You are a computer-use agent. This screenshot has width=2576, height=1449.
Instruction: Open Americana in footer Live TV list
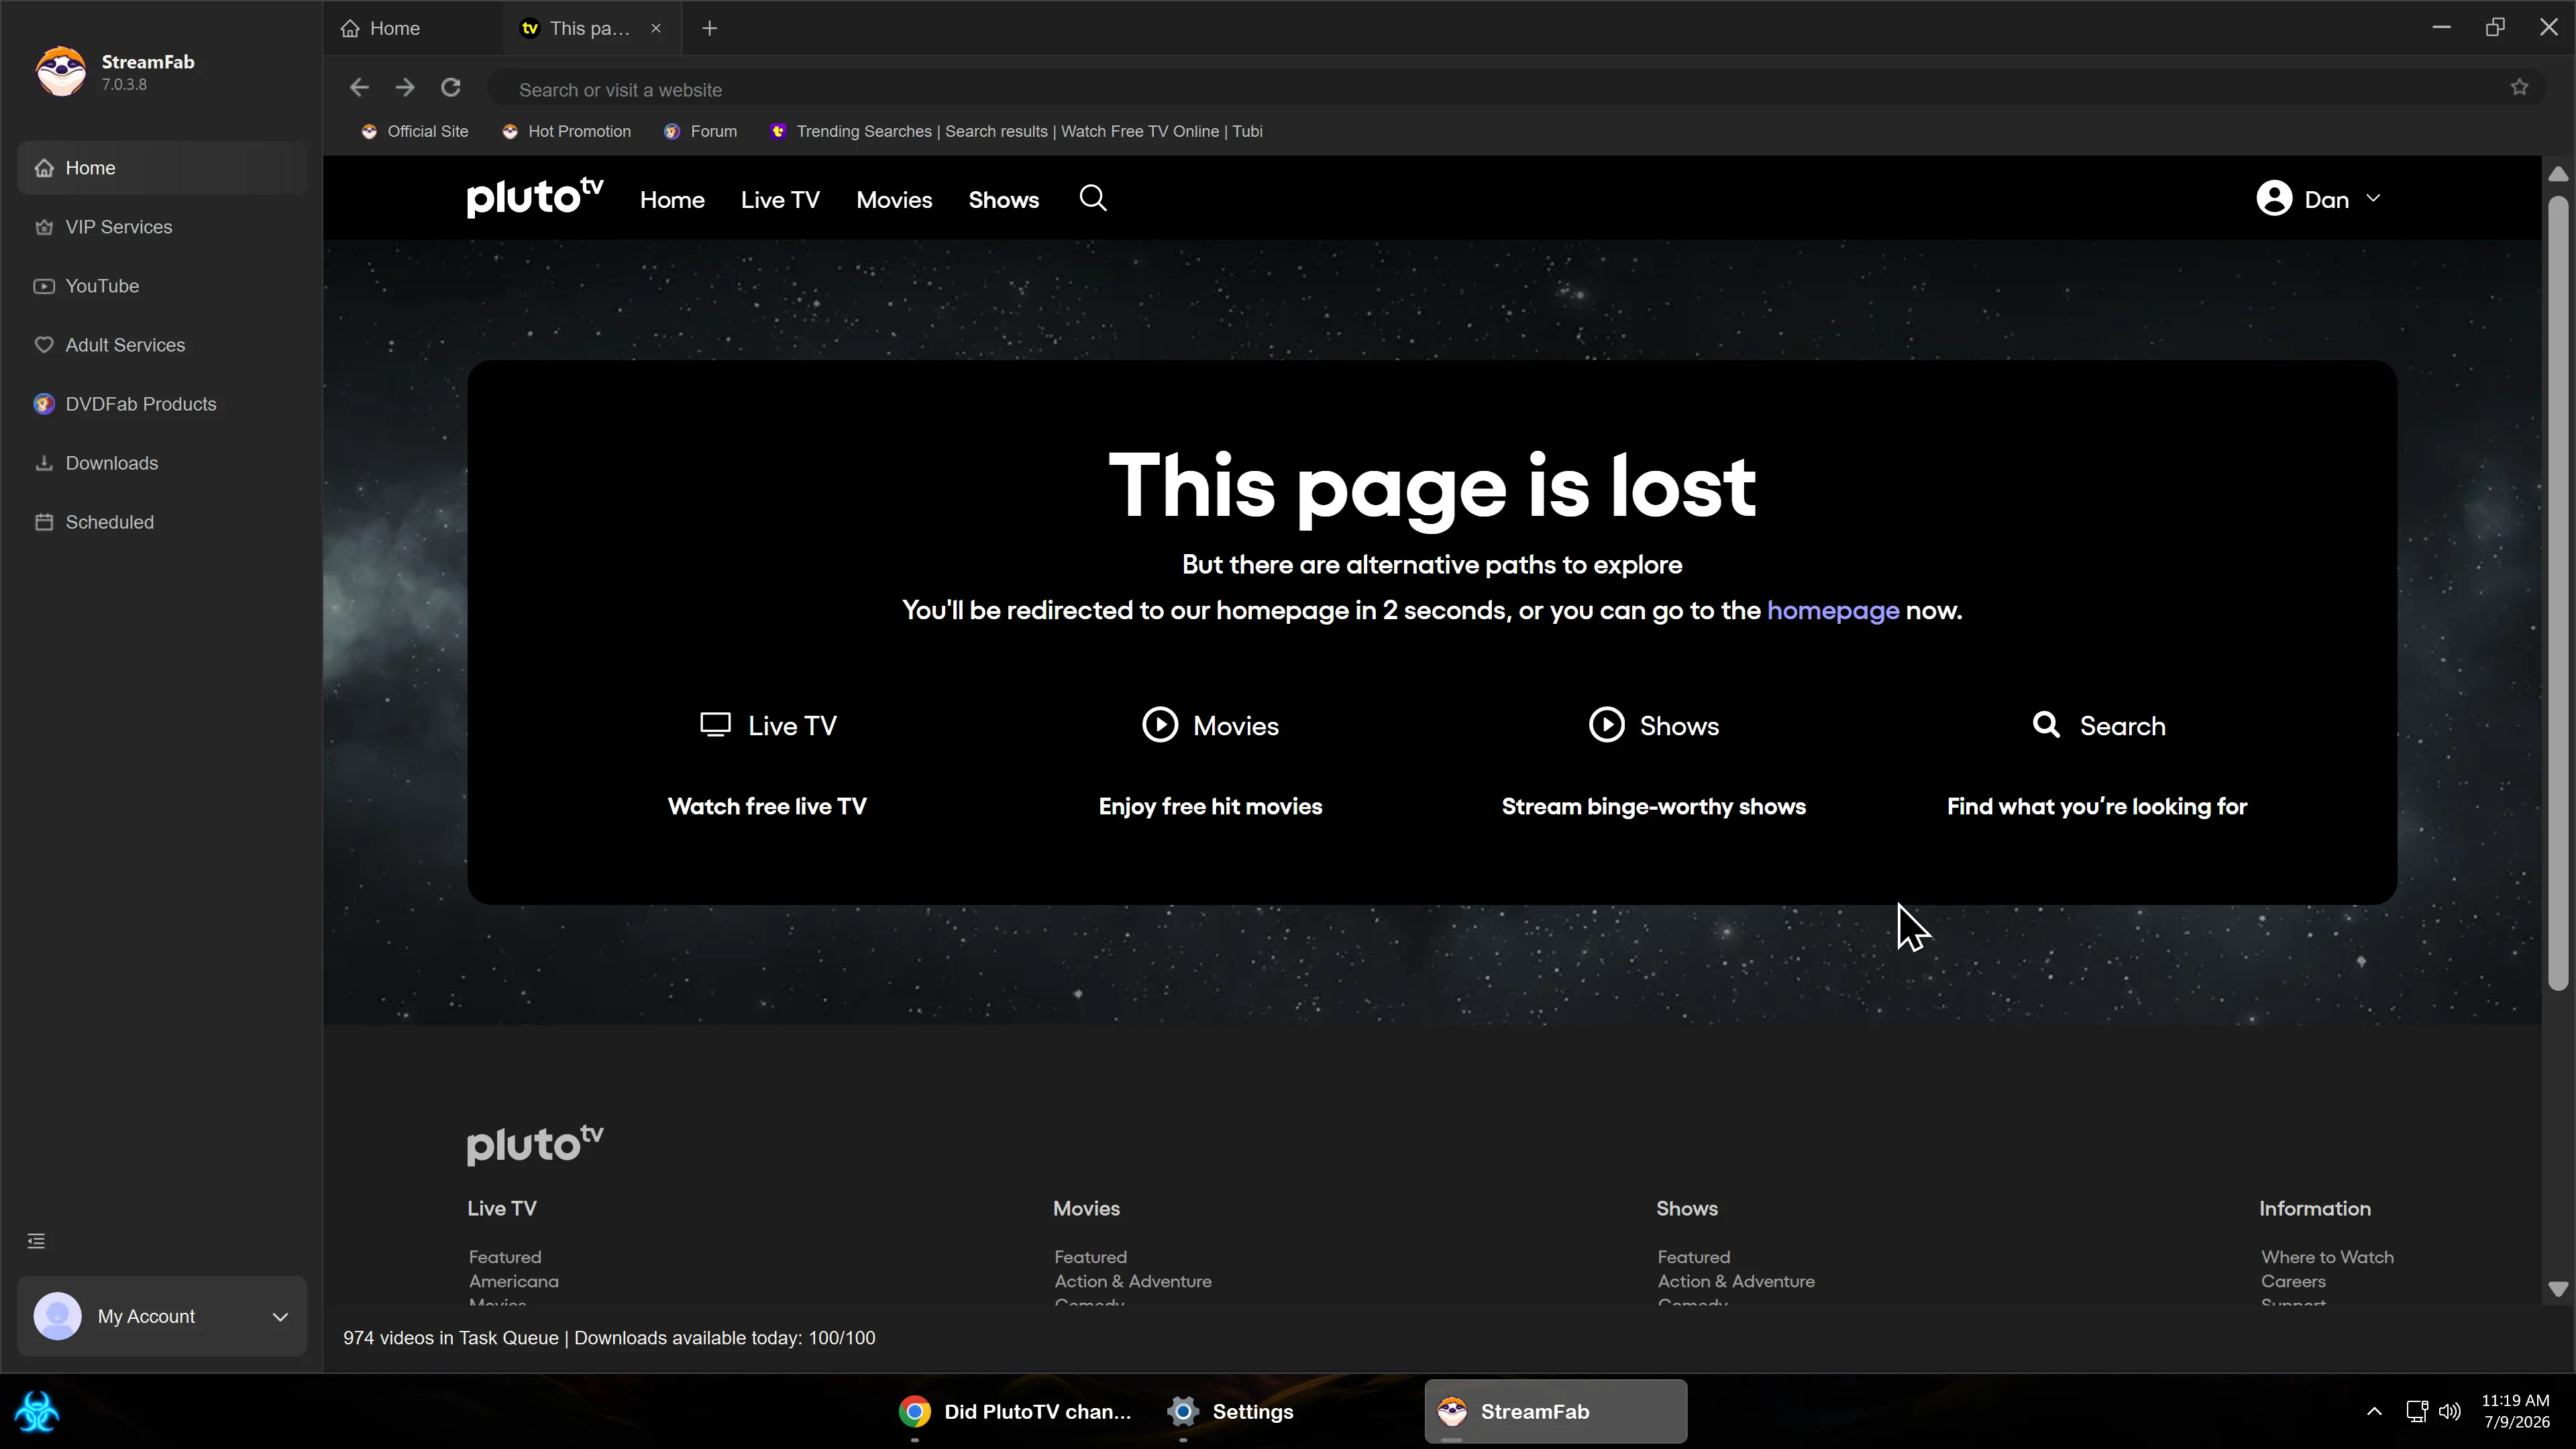tap(514, 1281)
